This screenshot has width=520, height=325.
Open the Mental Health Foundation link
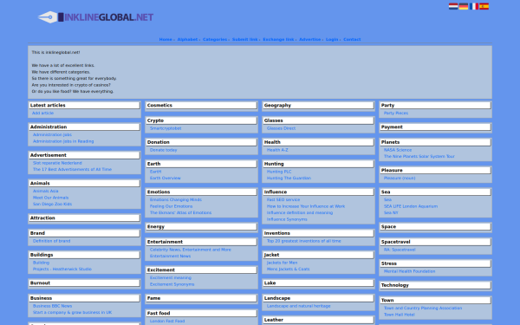(410, 271)
